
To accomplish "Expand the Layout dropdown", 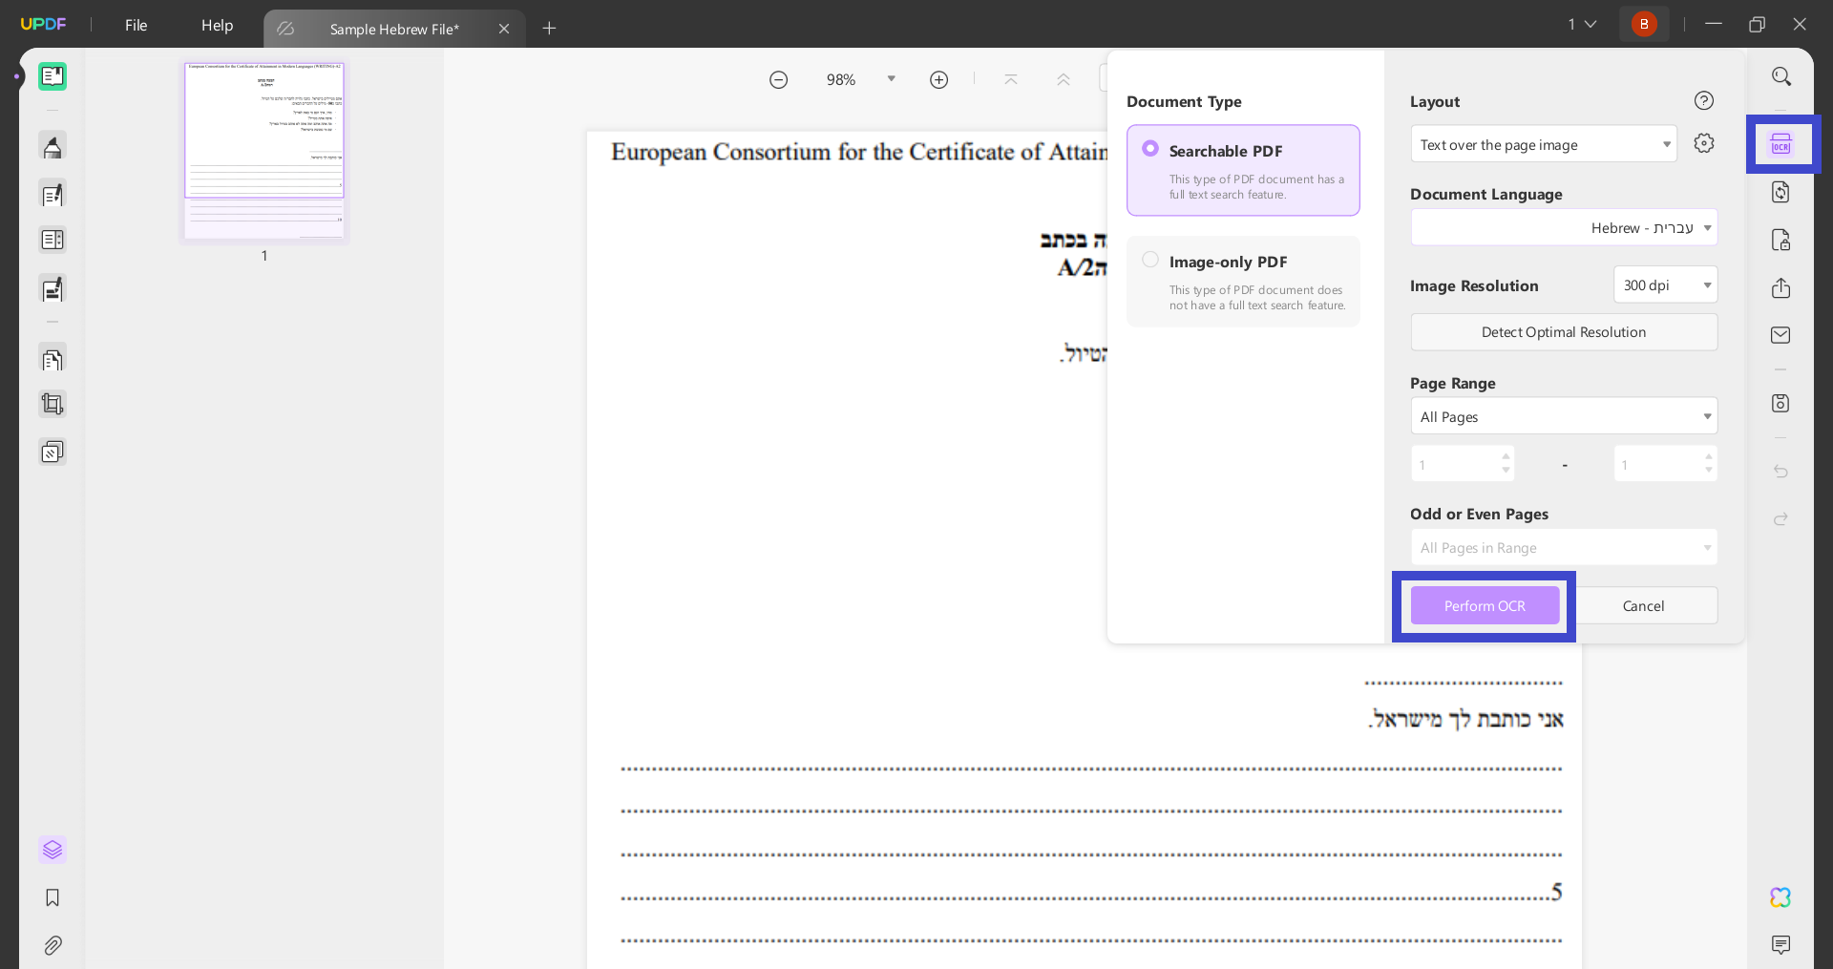I will tap(1544, 144).
